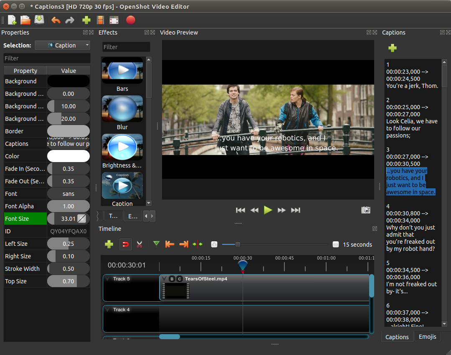Save current frame with camera icon
The height and width of the screenshot is (355, 451).
[366, 210]
